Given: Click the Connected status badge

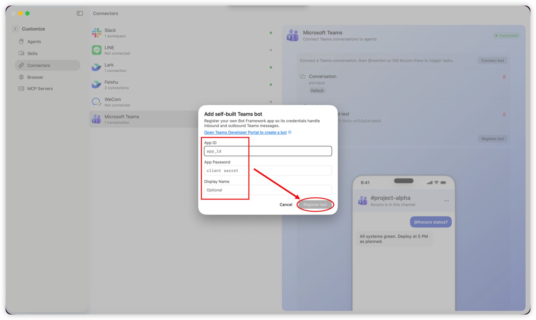Looking at the screenshot, I should (x=506, y=36).
